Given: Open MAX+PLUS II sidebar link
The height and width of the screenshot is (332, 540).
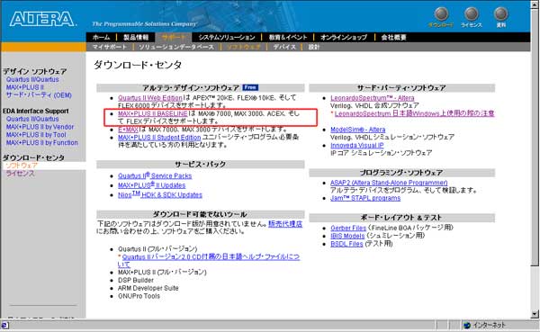Looking at the screenshot, I should tap(25, 87).
